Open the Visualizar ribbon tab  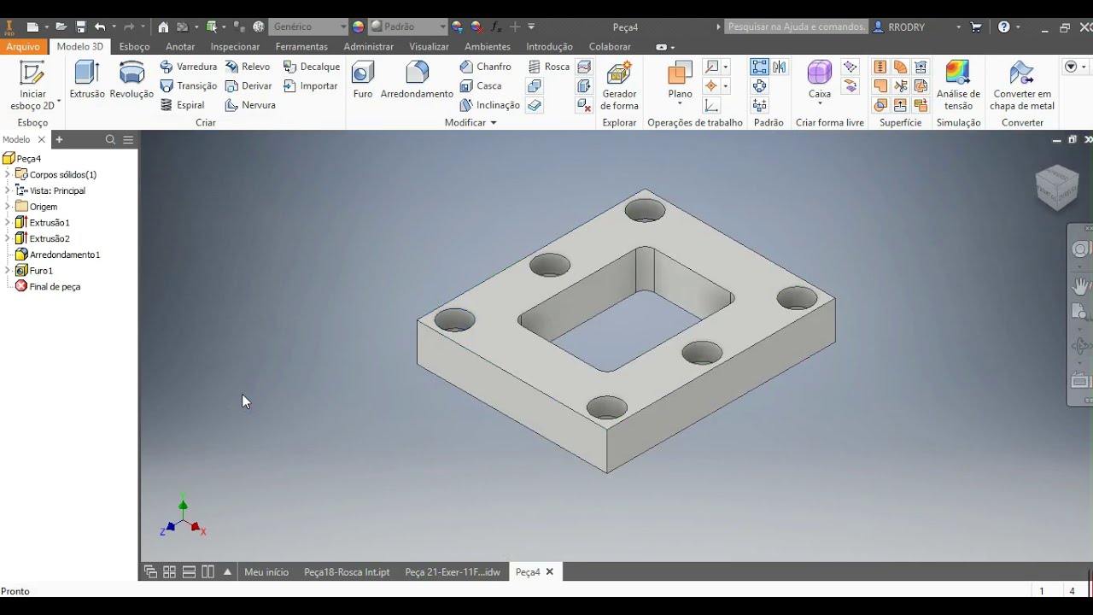coord(429,47)
